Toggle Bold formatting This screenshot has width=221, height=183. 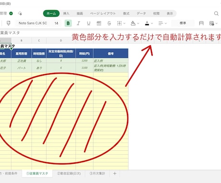(x=68, y=23)
